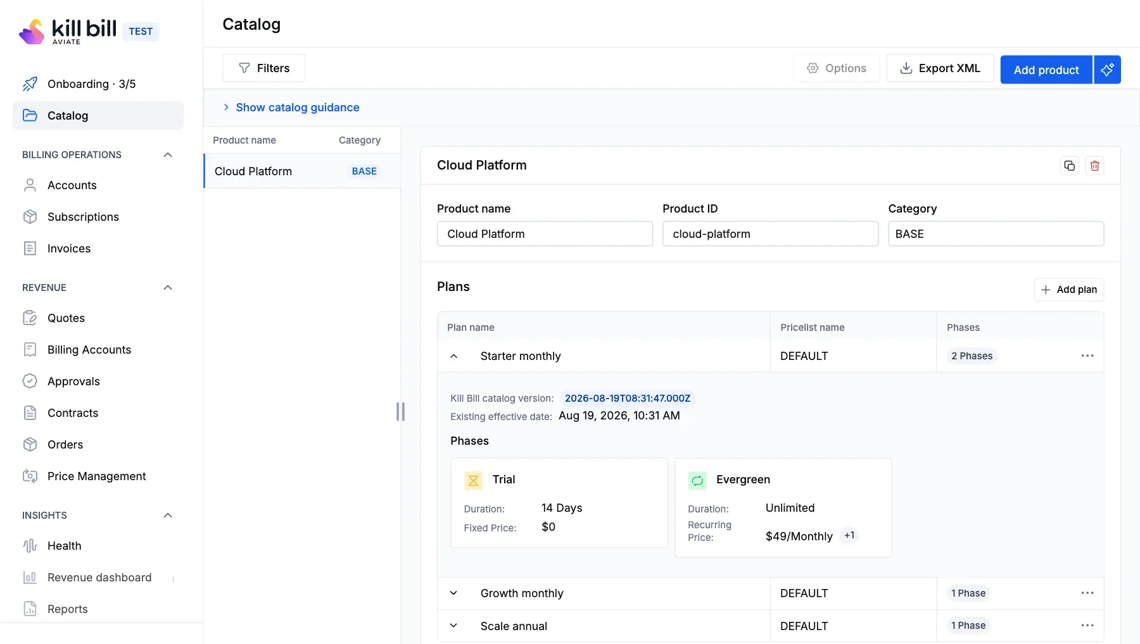Go to Subscriptions page
This screenshot has width=1140, height=644.
(98, 217)
